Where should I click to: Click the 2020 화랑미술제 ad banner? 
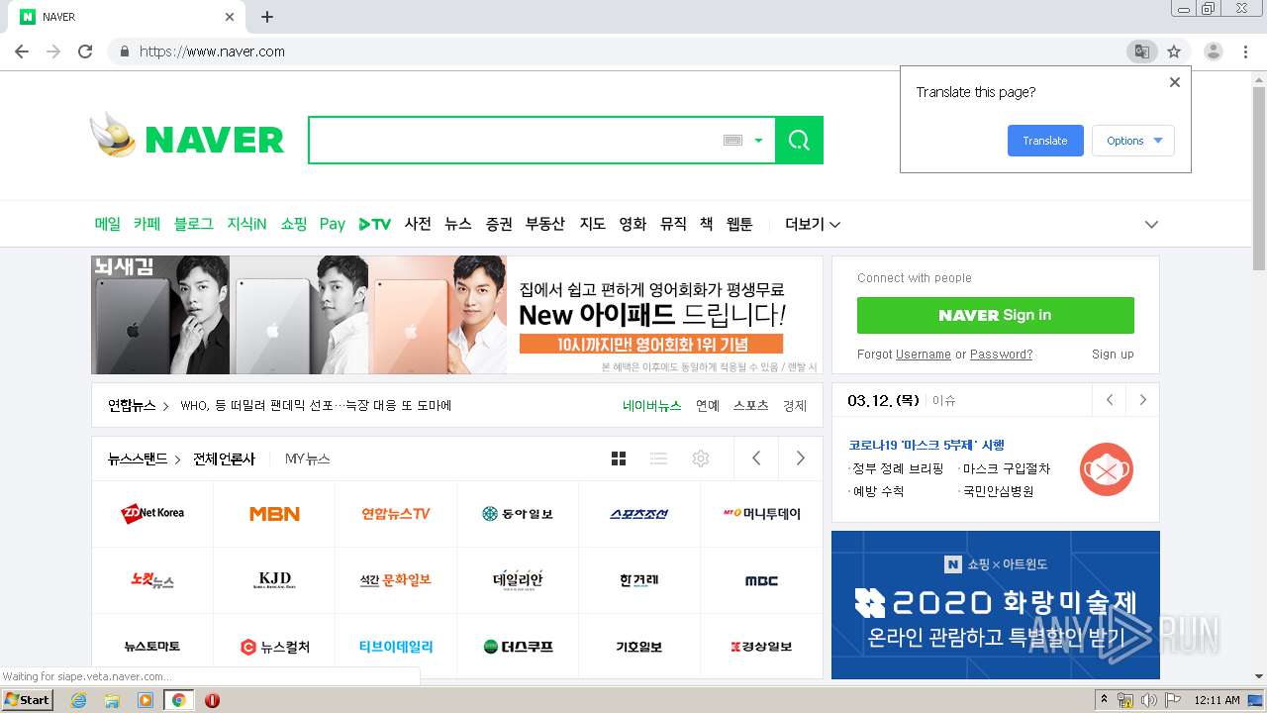(996, 605)
